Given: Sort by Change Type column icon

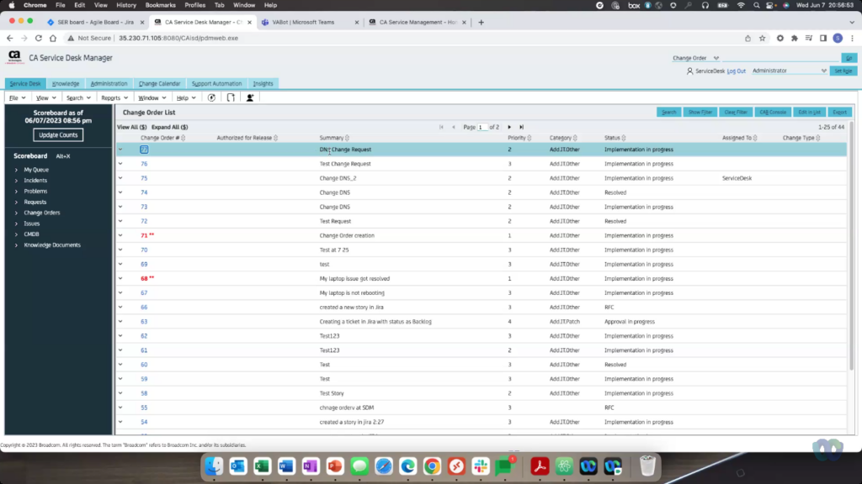Looking at the screenshot, I should pos(818,138).
